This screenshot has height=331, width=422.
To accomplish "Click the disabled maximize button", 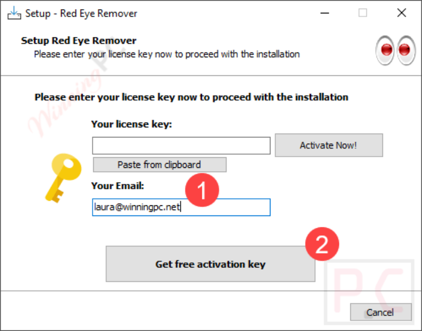I will pos(363,13).
